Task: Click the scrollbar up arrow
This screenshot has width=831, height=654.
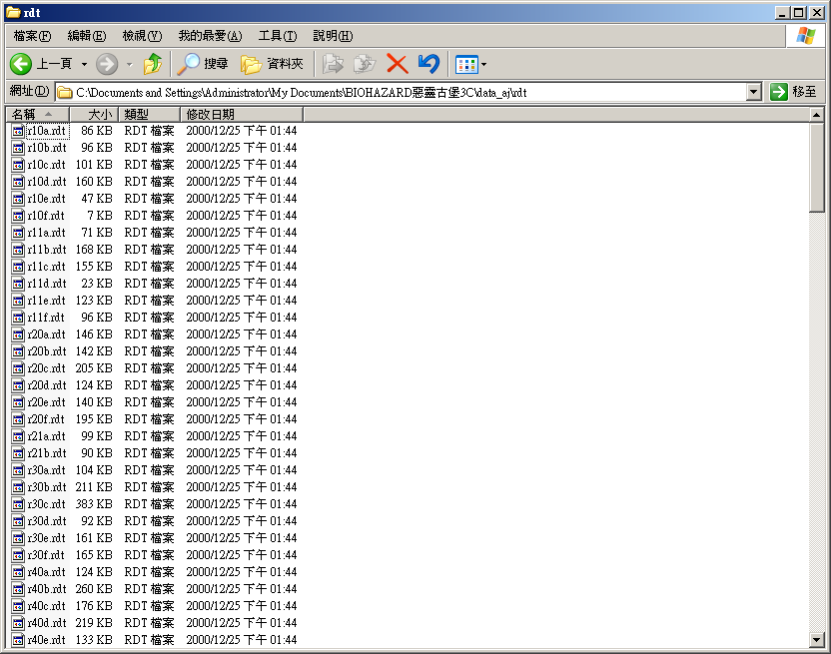Action: pyautogui.click(x=817, y=115)
